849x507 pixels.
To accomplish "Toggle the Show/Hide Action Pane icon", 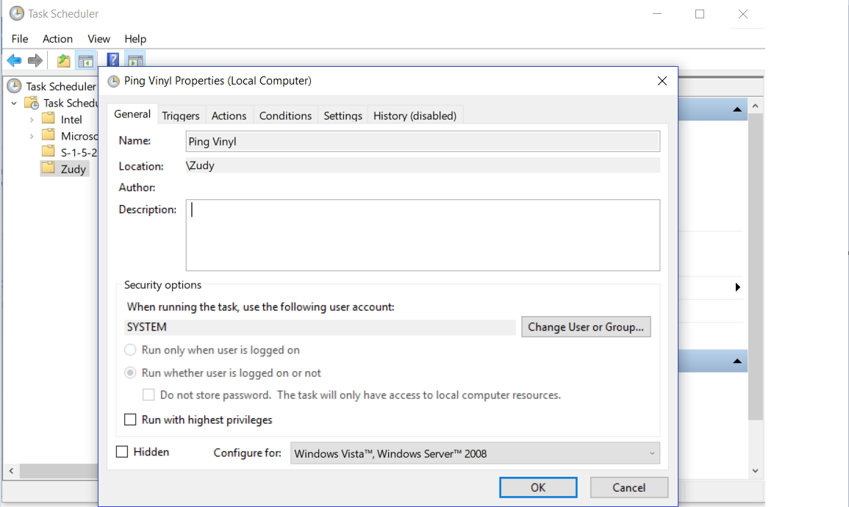I will [135, 60].
